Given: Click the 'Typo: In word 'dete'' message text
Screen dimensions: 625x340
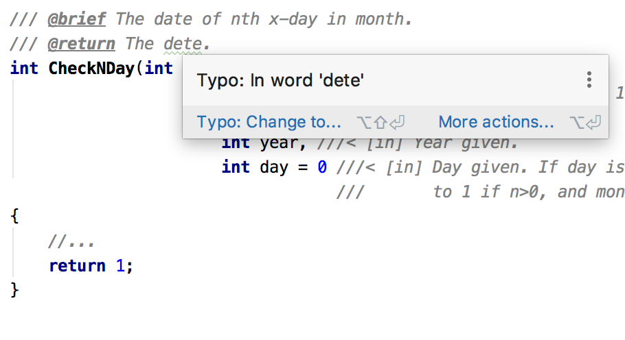Looking at the screenshot, I should tap(280, 80).
